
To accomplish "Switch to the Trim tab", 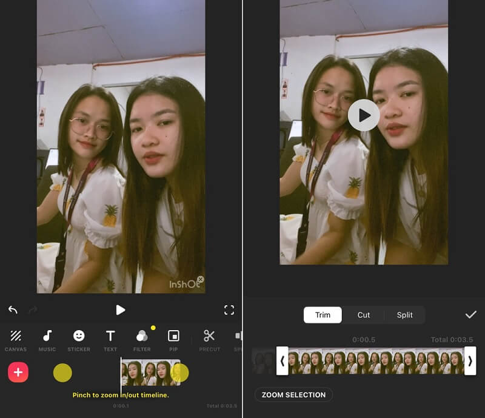I will tap(323, 315).
